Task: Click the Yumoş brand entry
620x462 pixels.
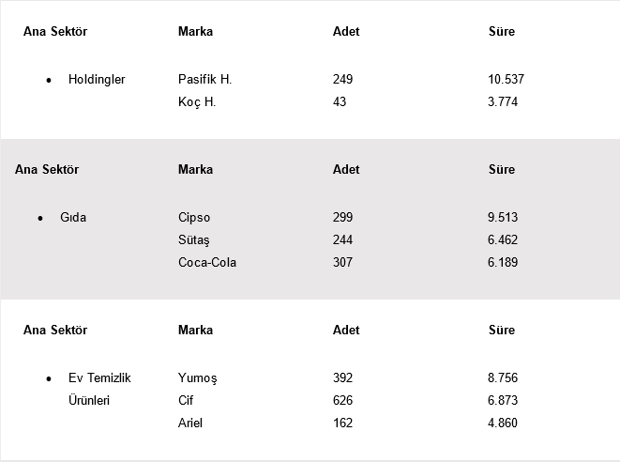Action: [197, 378]
